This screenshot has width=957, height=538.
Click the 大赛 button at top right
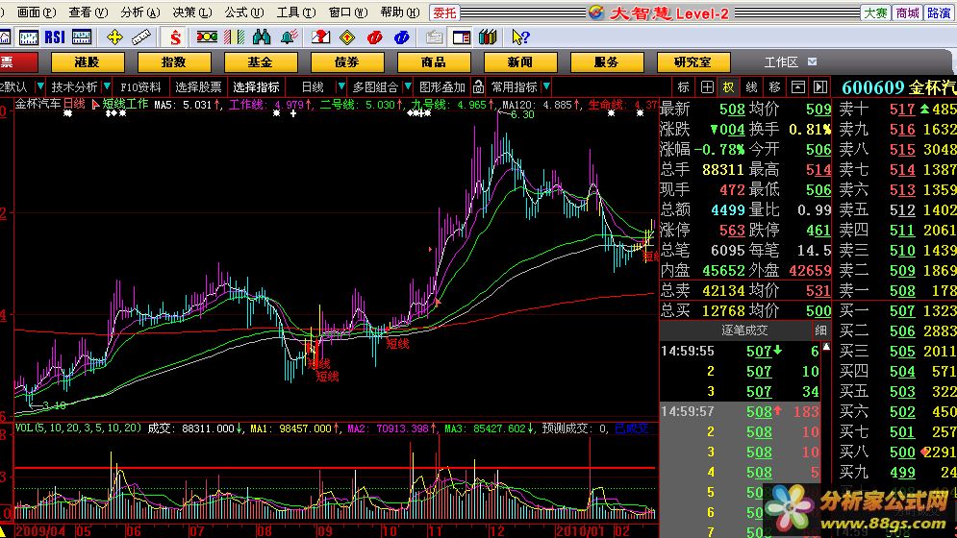(875, 12)
